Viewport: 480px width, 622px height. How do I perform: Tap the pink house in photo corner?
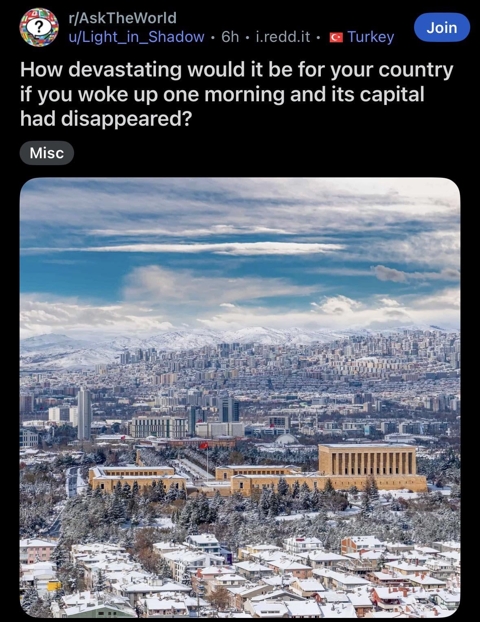(x=37, y=551)
